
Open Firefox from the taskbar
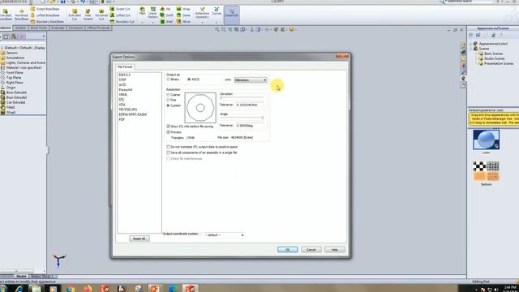point(88,289)
